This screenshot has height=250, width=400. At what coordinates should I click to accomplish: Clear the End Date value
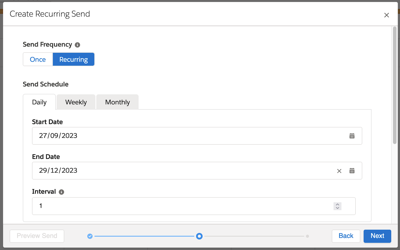[x=339, y=171]
